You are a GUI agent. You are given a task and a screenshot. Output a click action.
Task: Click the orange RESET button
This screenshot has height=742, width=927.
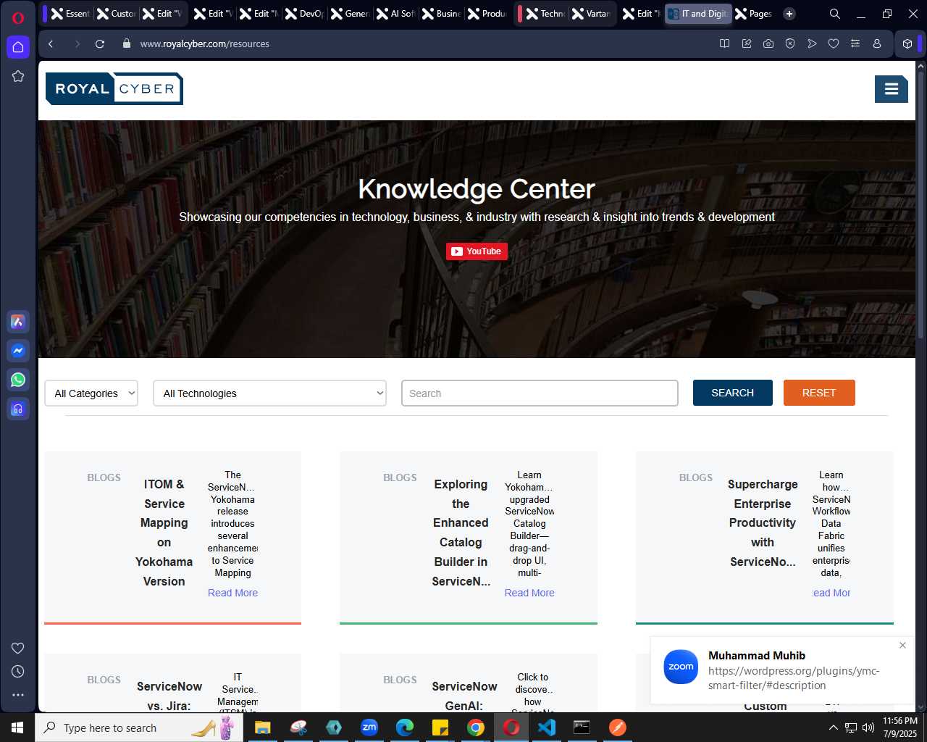[819, 393]
